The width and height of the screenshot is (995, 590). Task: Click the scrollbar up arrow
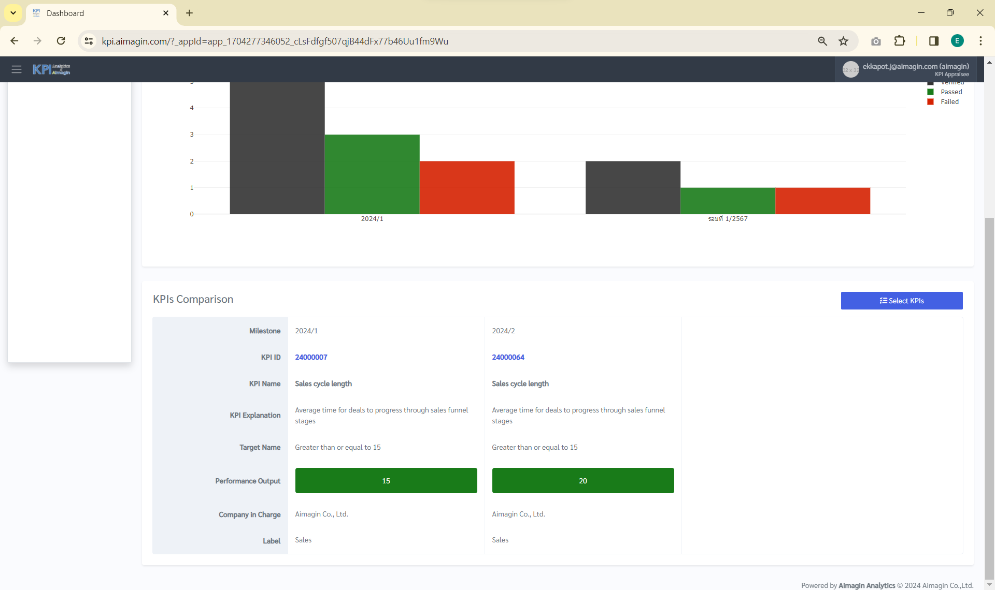989,62
